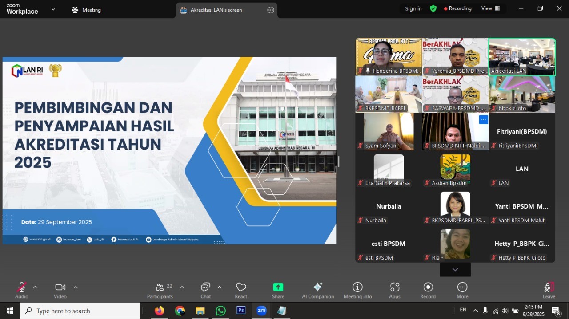The image size is (569, 319).
Task: Leave the meeting
Action: pos(549,290)
